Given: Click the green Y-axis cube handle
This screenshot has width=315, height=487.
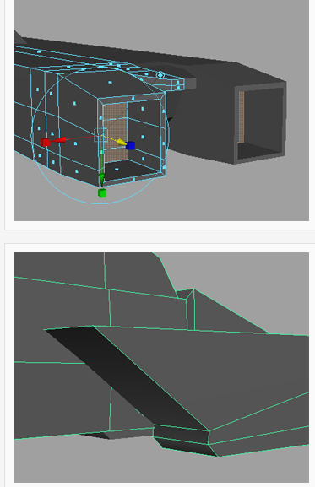Looking at the screenshot, I should coord(102,192).
